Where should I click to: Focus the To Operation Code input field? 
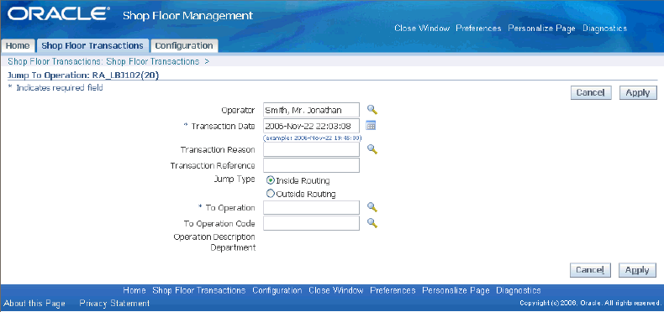tap(311, 223)
